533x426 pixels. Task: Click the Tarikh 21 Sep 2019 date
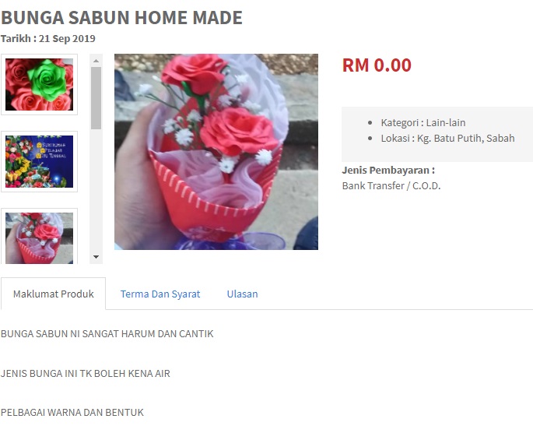point(48,38)
